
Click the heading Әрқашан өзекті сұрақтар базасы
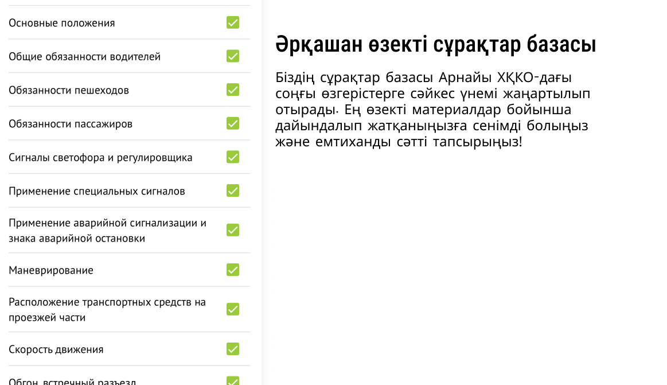pyautogui.click(x=436, y=45)
